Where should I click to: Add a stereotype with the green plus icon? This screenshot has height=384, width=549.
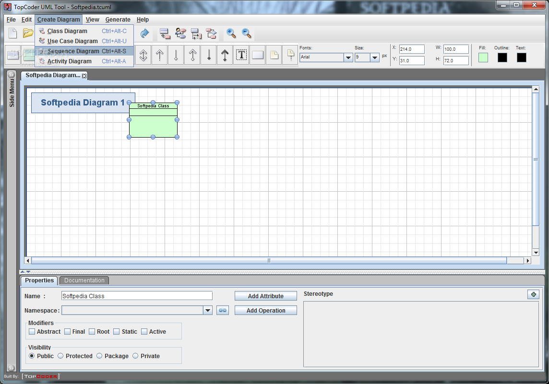[x=533, y=294]
